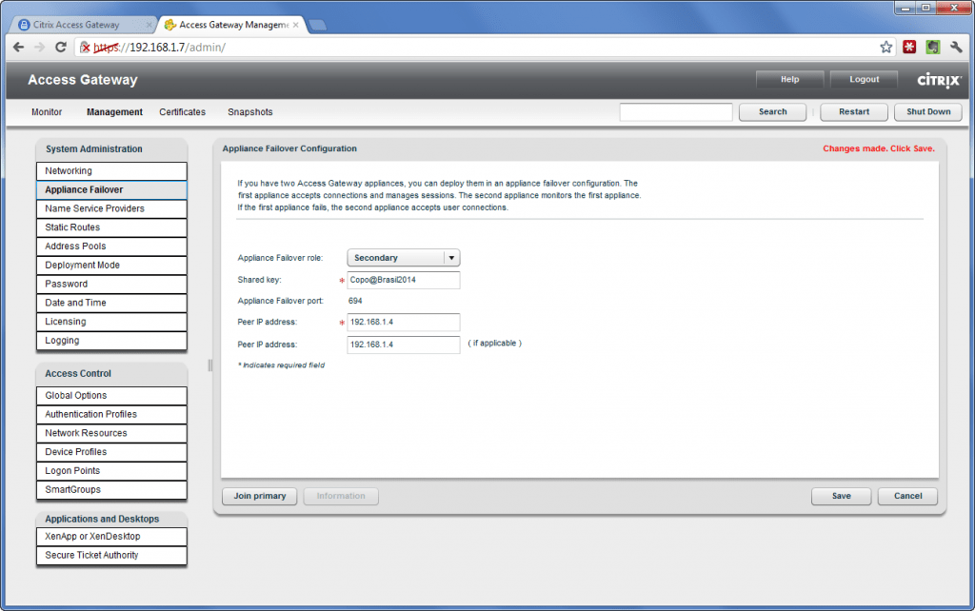Viewport: 975px width, 611px height.
Task: Click the Search button
Action: click(772, 112)
